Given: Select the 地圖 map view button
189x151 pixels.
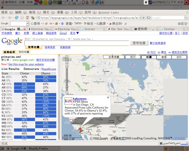Looking at the screenshot, I should pos(149,57).
